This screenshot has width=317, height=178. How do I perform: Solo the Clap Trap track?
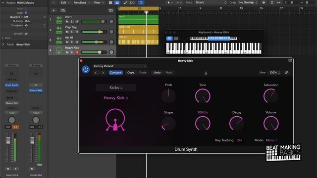click(x=72, y=32)
